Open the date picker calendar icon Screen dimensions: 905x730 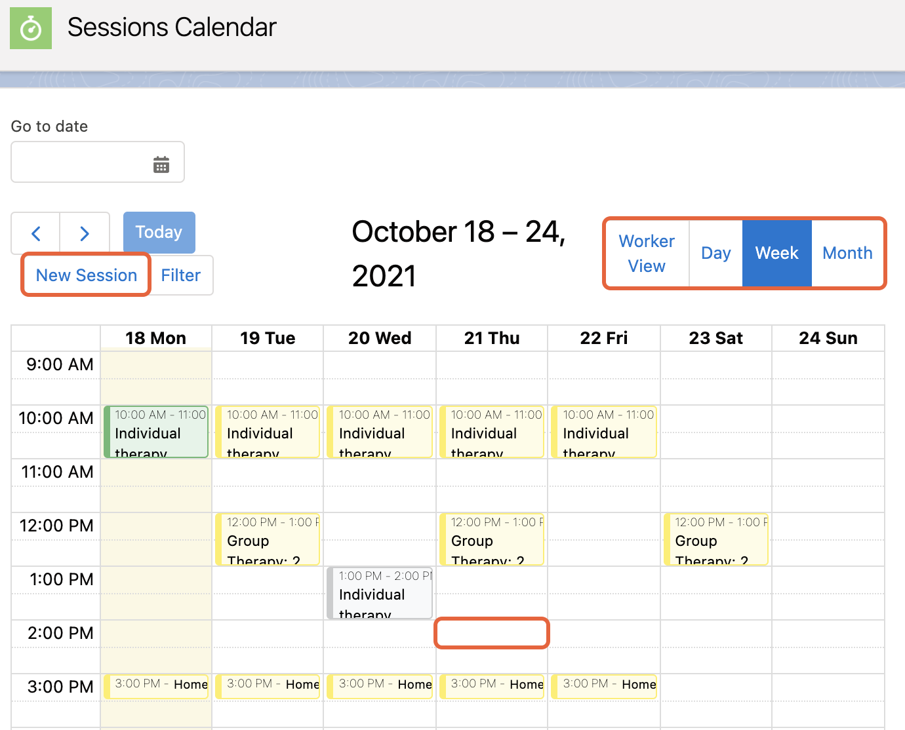pyautogui.click(x=161, y=164)
